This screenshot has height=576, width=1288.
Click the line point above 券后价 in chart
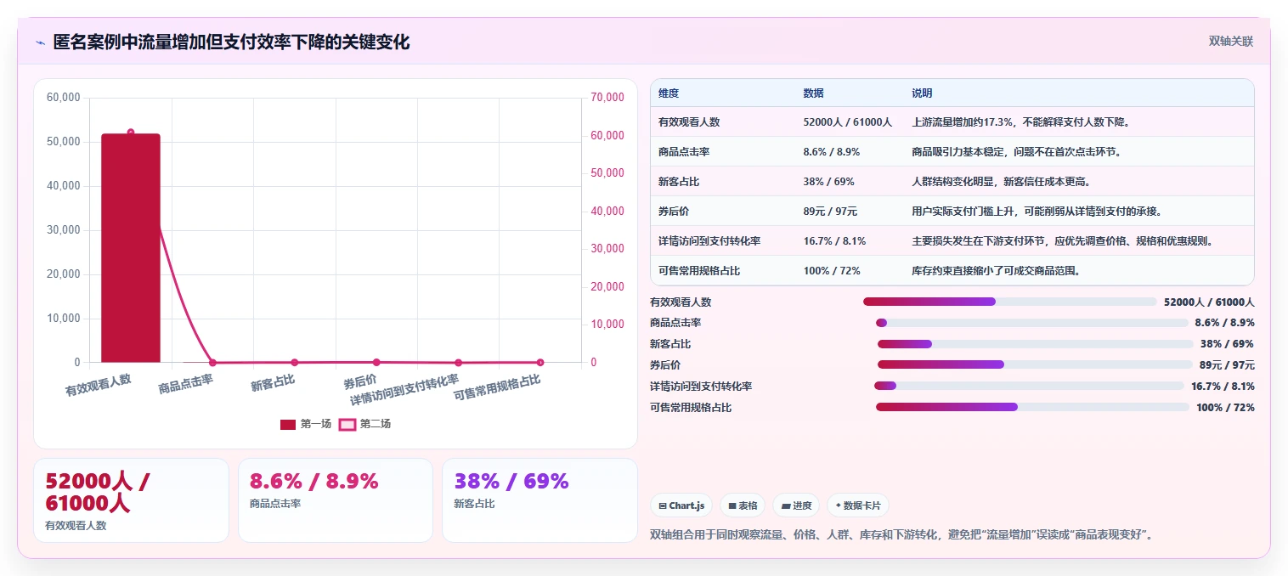[x=376, y=363]
